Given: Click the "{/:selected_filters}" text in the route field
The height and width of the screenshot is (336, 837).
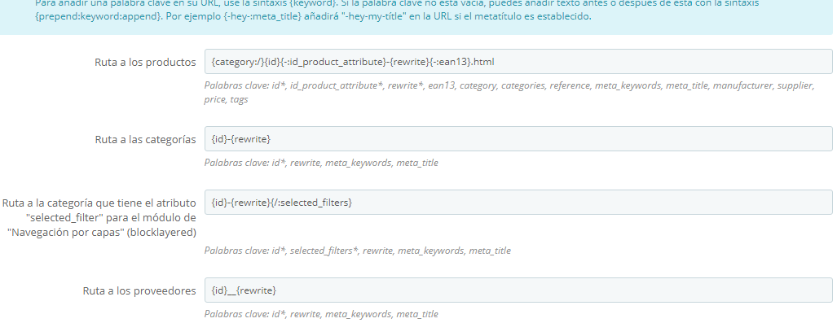Looking at the screenshot, I should (312, 203).
